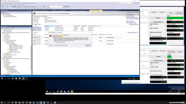
Task: Click the Start icon on the lower remote session taskbar
Action: click(x=47, y=91)
